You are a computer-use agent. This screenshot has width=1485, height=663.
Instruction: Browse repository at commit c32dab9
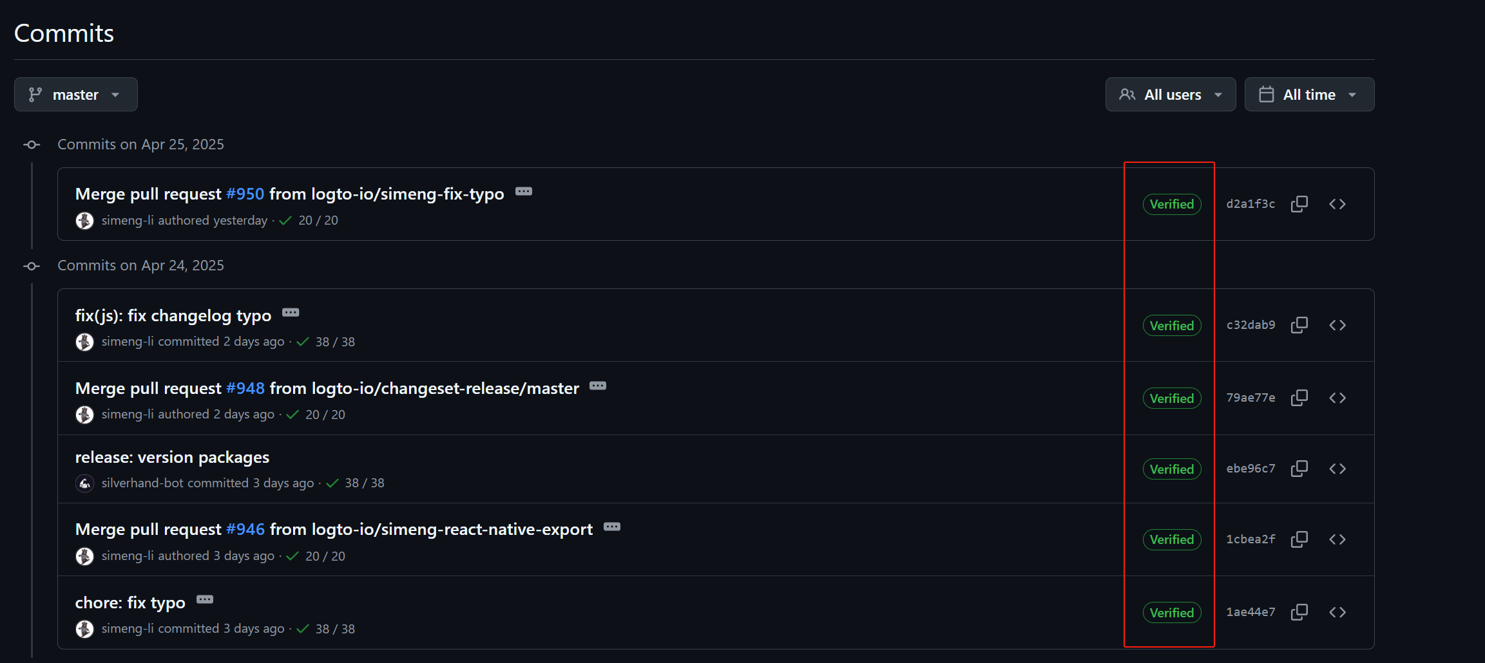click(1337, 325)
